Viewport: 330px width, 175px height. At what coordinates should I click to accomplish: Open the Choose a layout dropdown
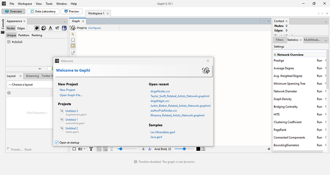31,85
